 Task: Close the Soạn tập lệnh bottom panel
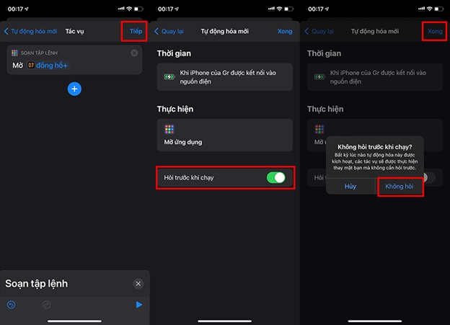coord(138,284)
